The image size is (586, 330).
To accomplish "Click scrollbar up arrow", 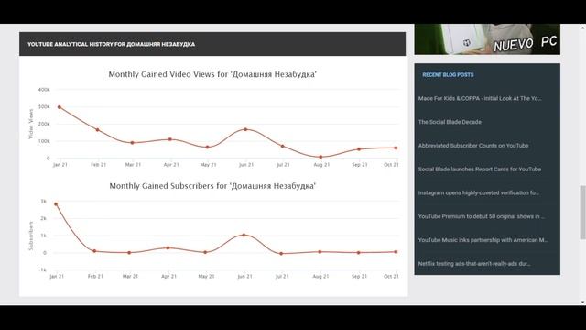I will click(582, 27).
